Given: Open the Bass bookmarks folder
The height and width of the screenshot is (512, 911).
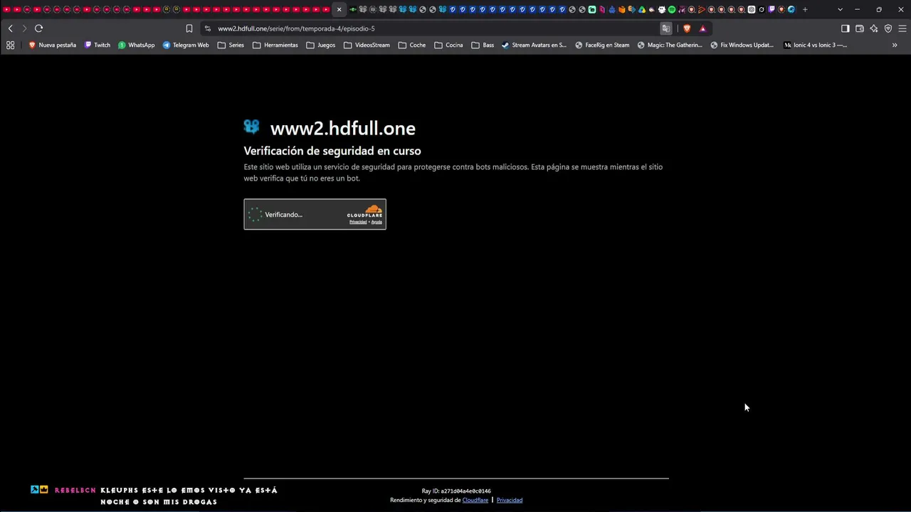Looking at the screenshot, I should (483, 45).
